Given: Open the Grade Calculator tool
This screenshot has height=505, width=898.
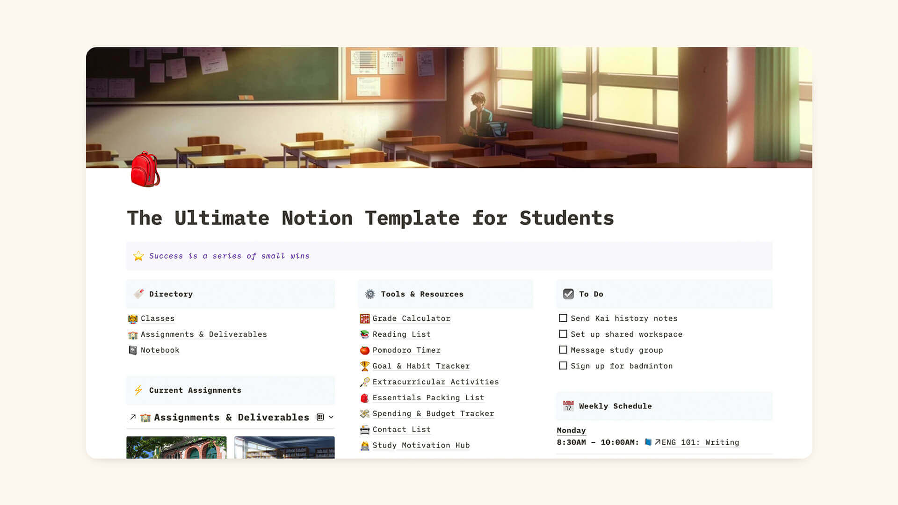Looking at the screenshot, I should point(412,318).
